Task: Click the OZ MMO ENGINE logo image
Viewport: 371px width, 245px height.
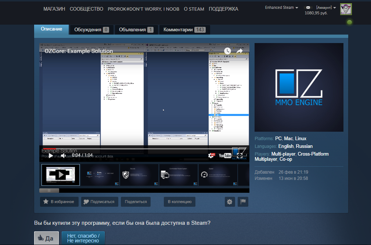Action: [x=299, y=87]
